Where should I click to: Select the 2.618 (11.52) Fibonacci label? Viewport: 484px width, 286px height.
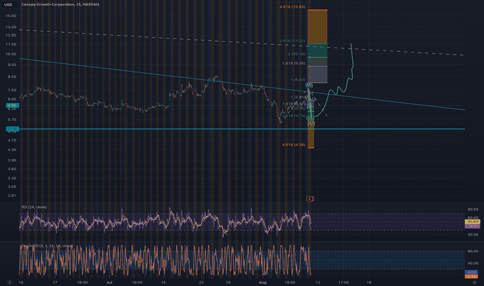[x=292, y=41]
